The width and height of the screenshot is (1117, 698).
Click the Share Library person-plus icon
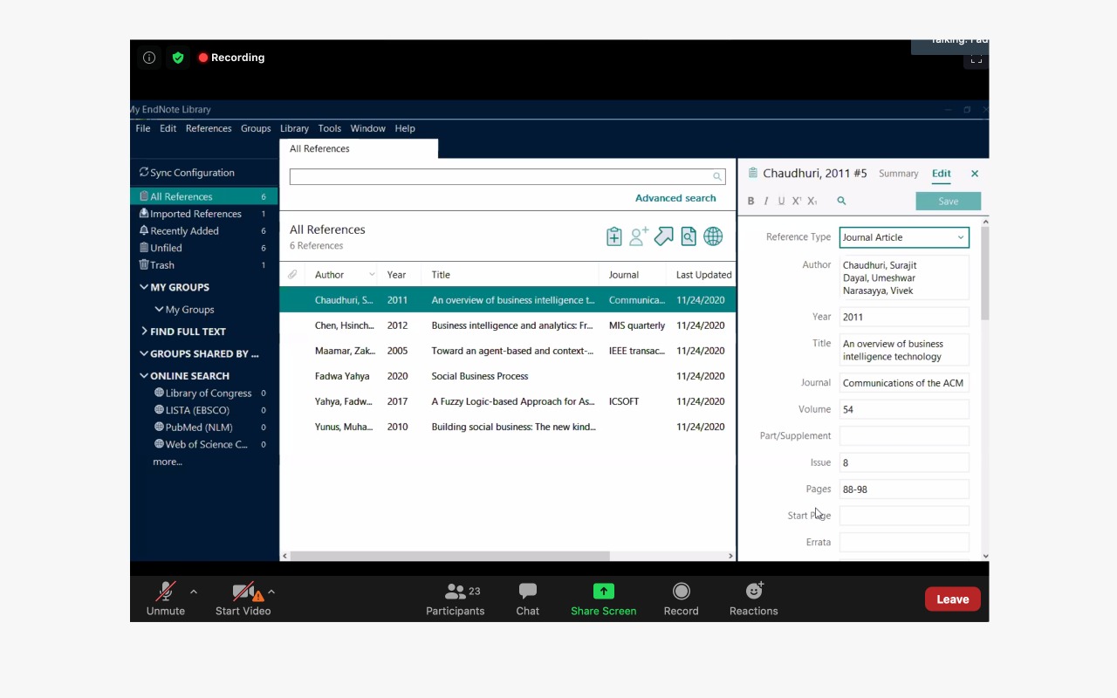pyautogui.click(x=639, y=236)
